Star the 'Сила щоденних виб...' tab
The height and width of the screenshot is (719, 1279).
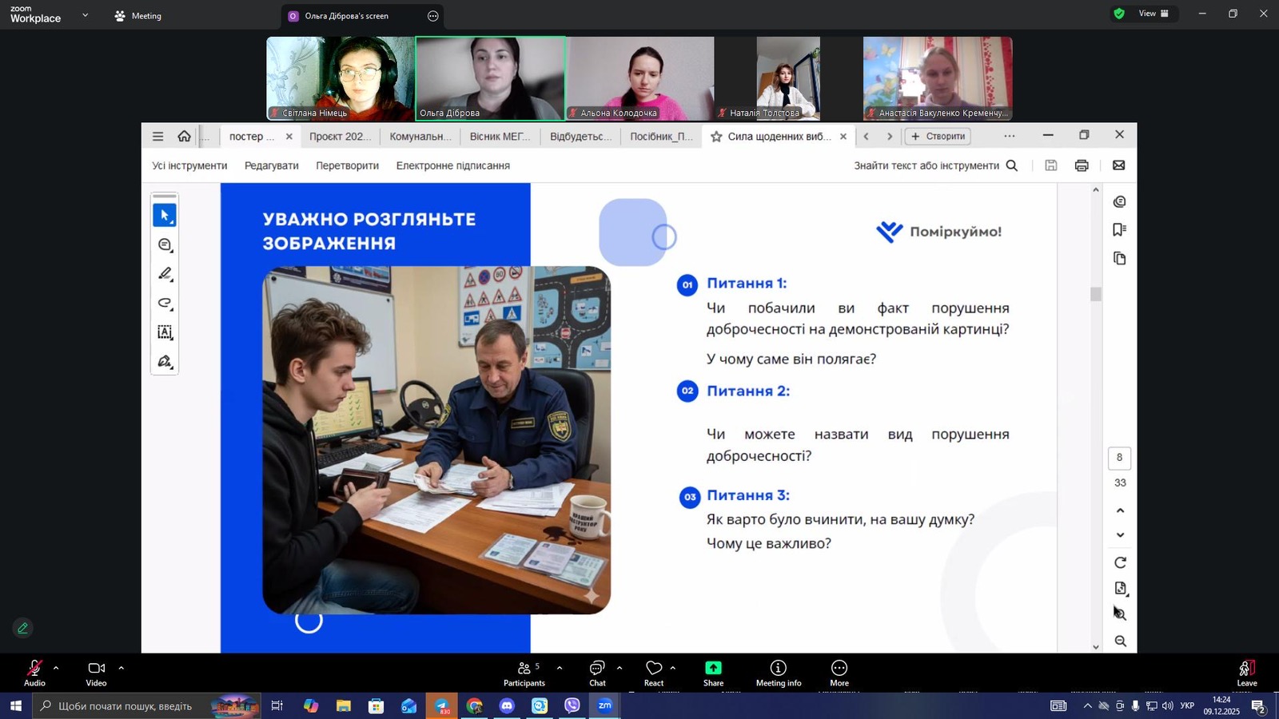(716, 137)
